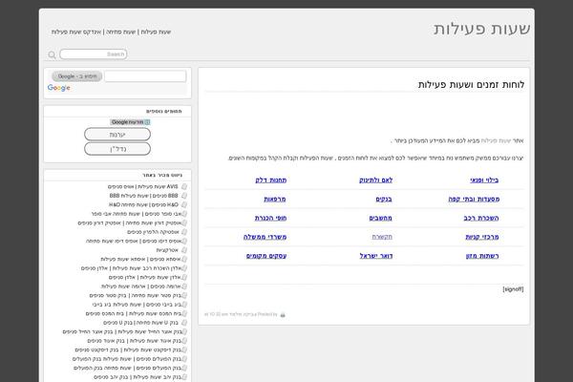Screen dimensions: 573x382
Task: Open sidebar entry בנק דיסקונט שעות פעילות
Action: [x=153, y=350]
